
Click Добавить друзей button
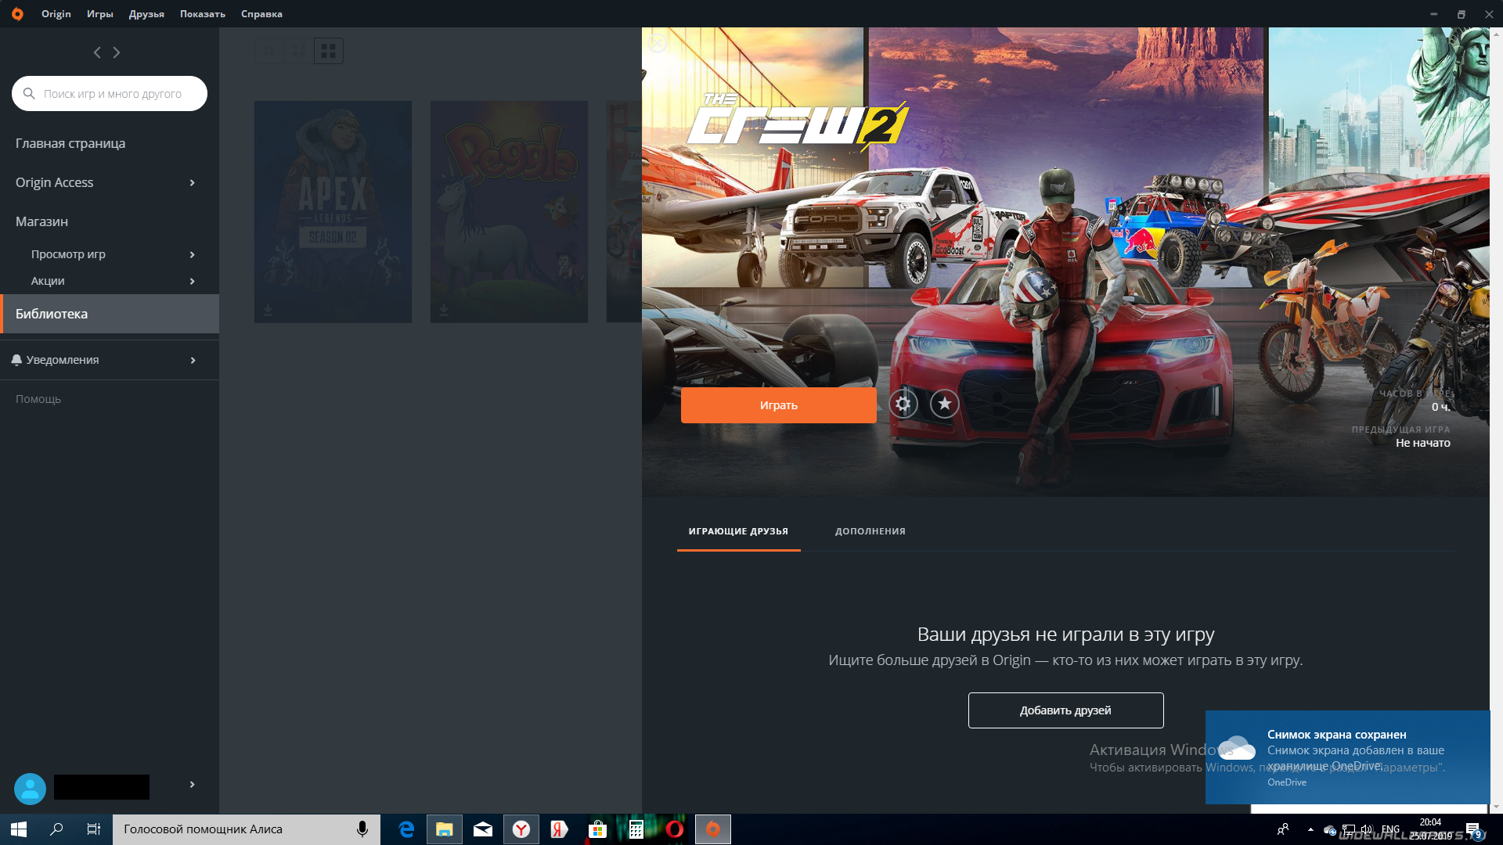(1065, 710)
